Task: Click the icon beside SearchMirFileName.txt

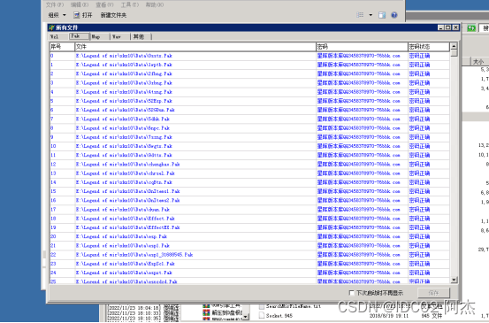Action: pyautogui.click(x=262, y=306)
